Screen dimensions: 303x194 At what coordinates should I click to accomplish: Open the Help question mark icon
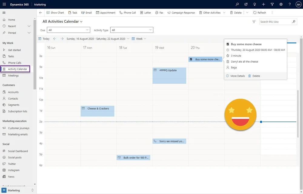tap(289, 4)
